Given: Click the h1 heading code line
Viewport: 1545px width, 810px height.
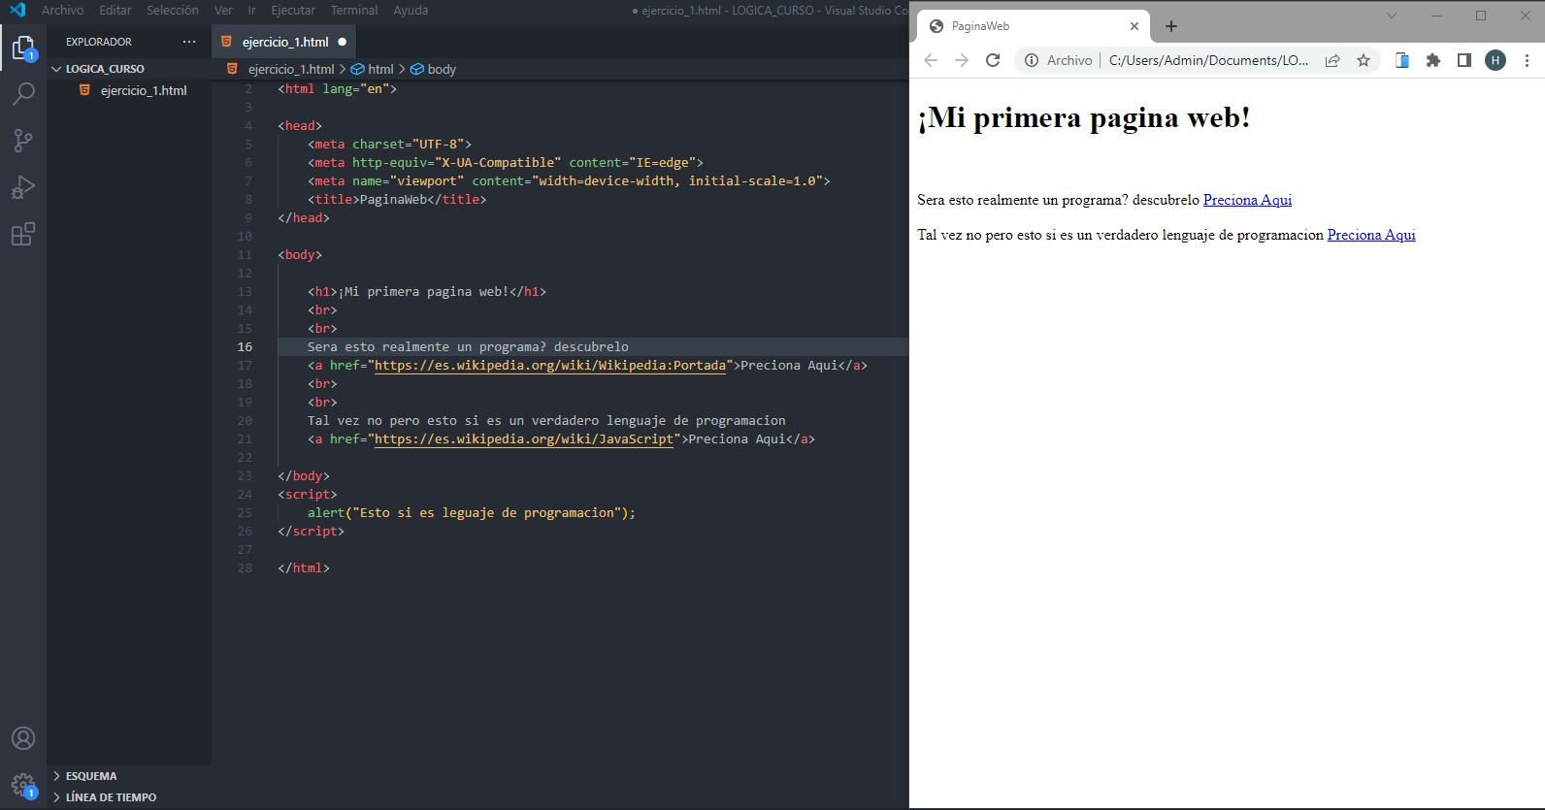Looking at the screenshot, I should click(427, 291).
